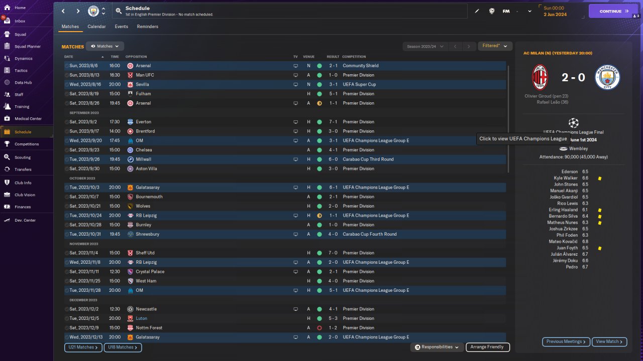This screenshot has height=361, width=643.
Task: Click the Champions League ball logo
Action: pos(573,122)
